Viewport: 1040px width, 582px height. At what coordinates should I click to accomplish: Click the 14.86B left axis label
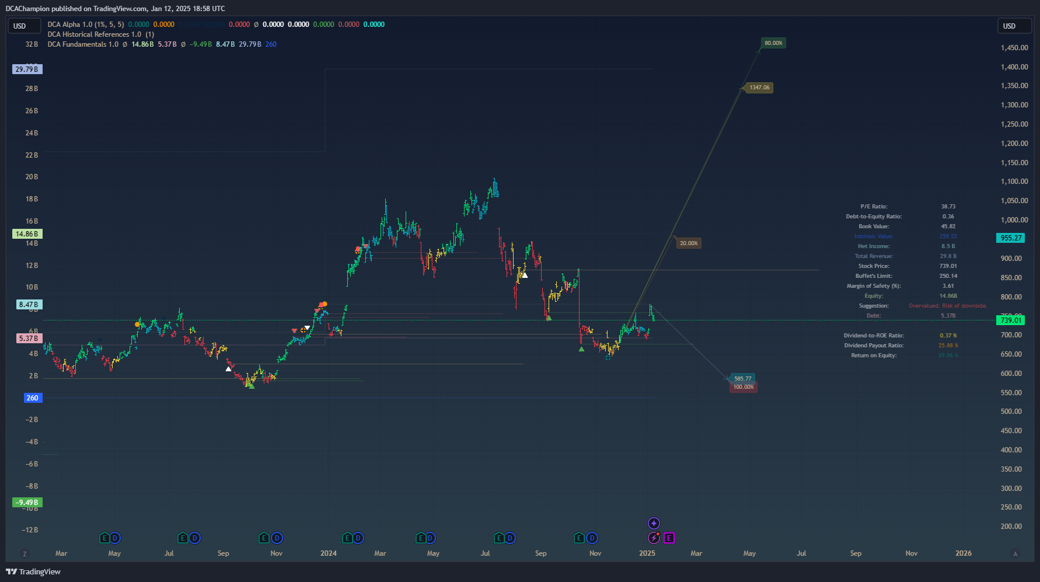click(27, 234)
